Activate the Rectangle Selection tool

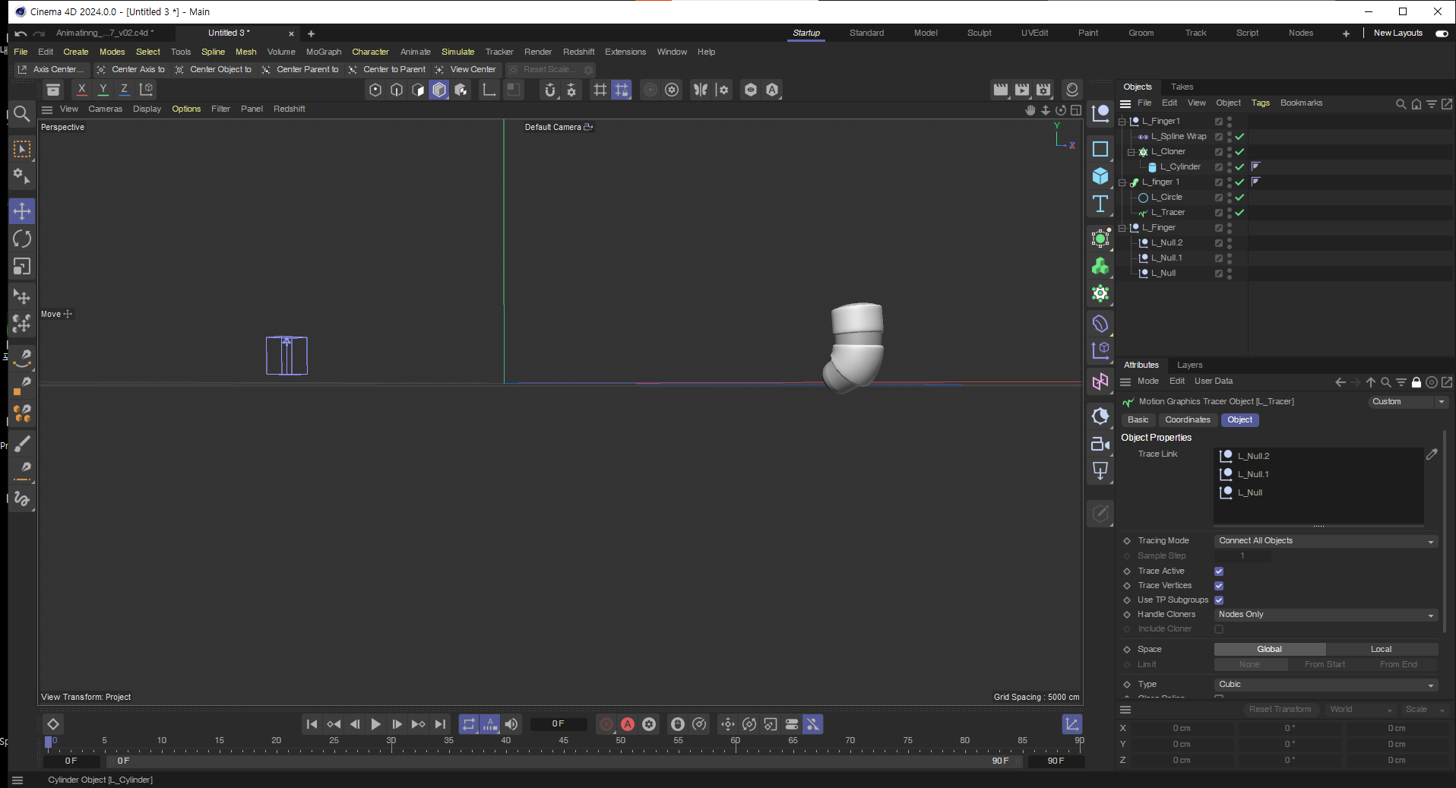coord(22,149)
